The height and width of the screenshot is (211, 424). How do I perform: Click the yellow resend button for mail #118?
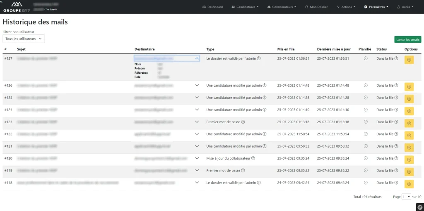[x=409, y=184]
